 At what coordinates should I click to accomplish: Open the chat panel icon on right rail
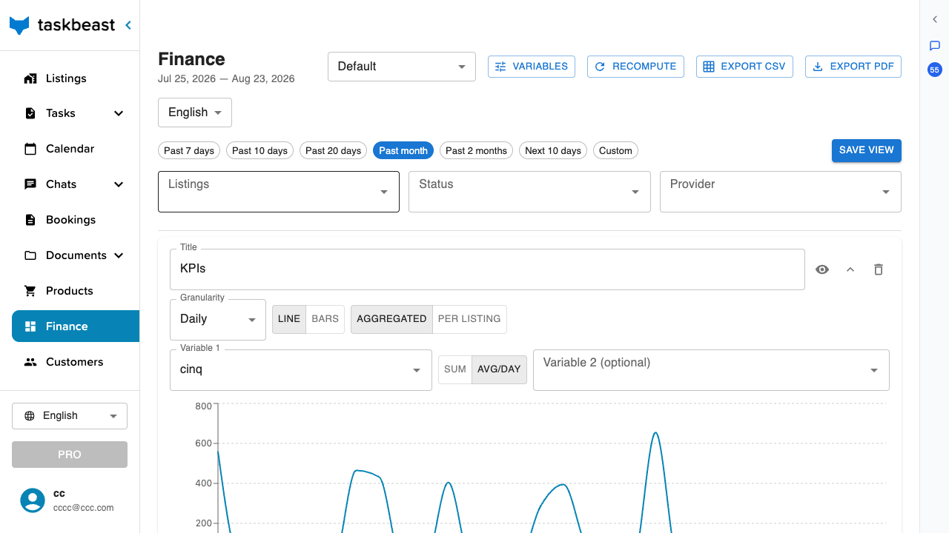click(935, 46)
